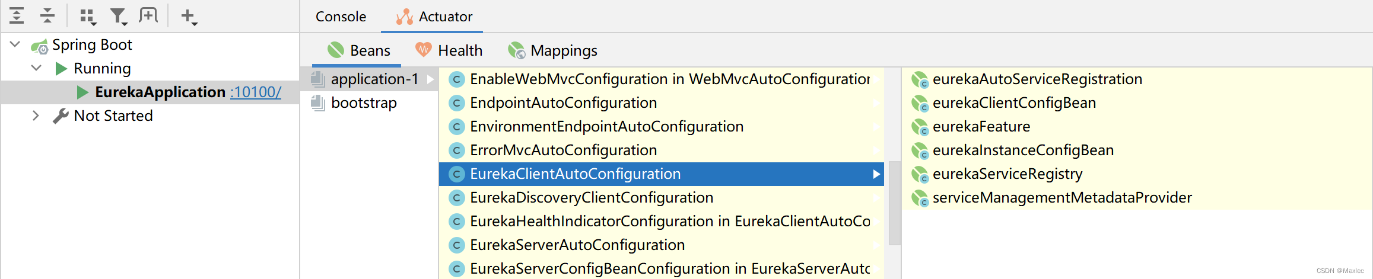Select EnvironmentEndpointAutoConfiguration entry

click(661, 127)
